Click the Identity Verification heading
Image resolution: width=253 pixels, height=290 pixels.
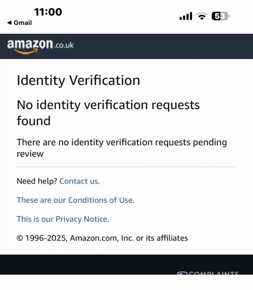(x=78, y=80)
